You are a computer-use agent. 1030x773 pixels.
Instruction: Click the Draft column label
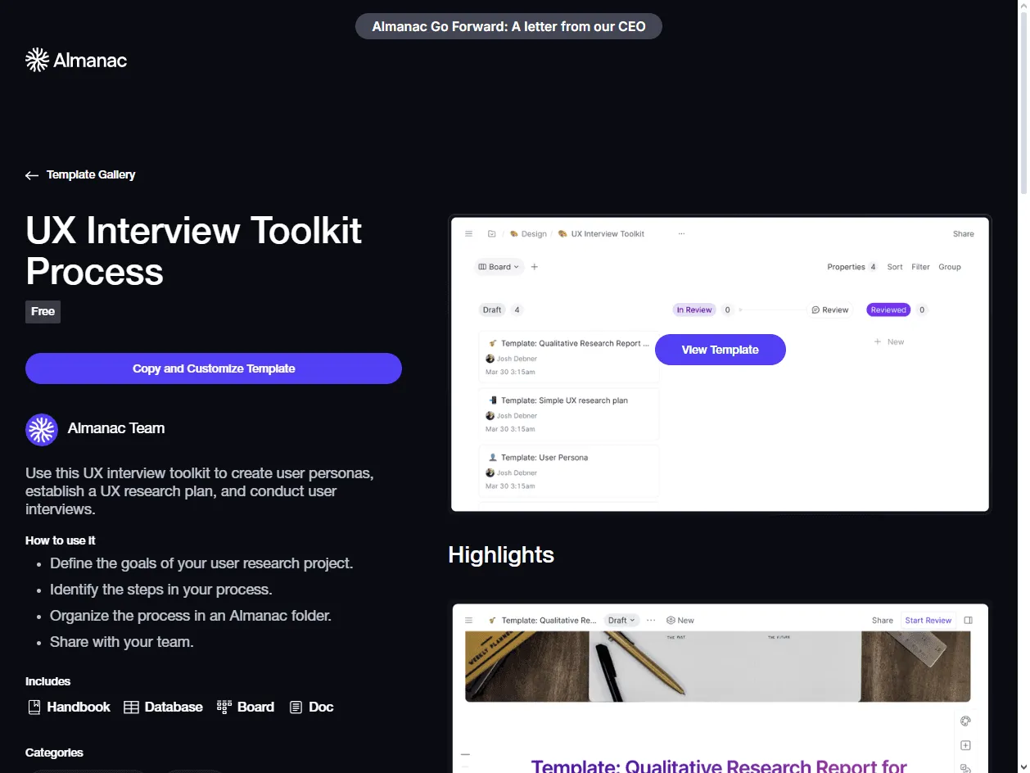point(492,310)
